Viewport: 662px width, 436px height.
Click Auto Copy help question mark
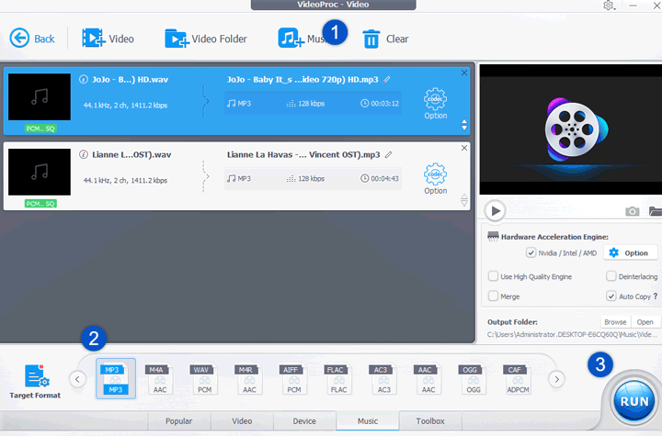tap(656, 296)
